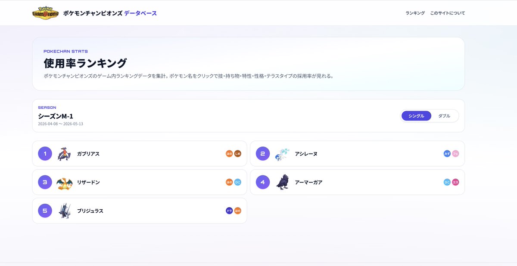The width and height of the screenshot is (517, 266).
Task: Click リザードン's orange ほの type badge
Action: (229, 182)
